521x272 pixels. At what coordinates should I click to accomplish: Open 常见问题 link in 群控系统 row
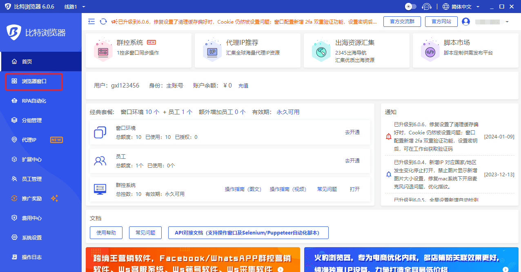click(327, 189)
